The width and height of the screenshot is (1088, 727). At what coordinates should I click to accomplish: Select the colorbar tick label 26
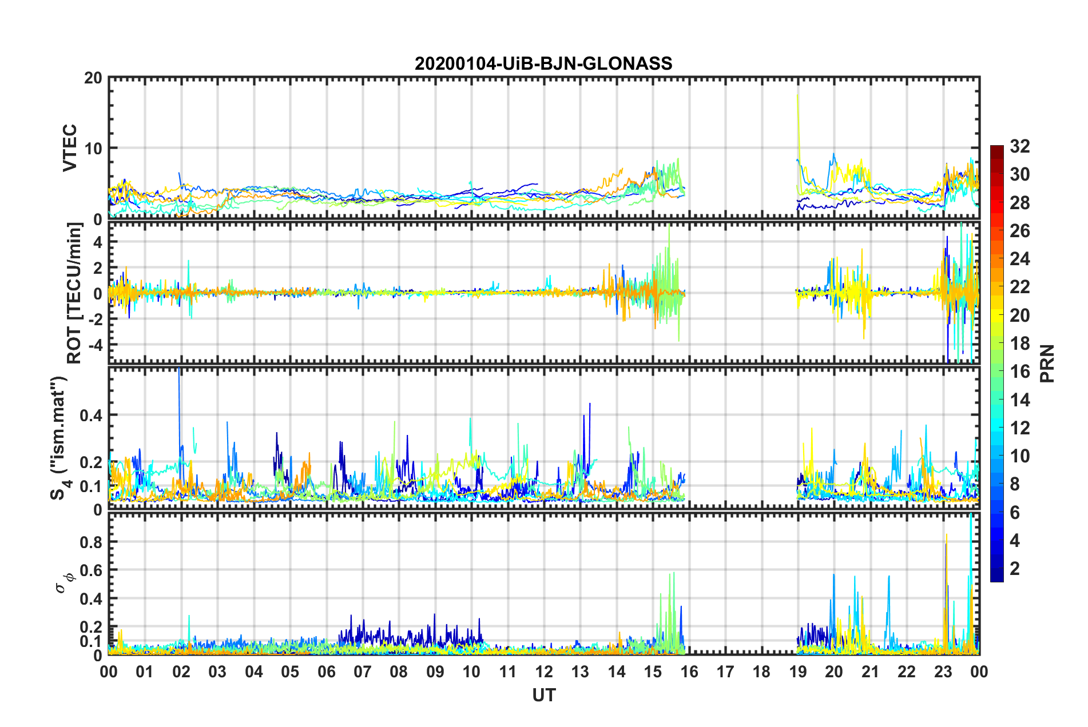tap(1019, 231)
